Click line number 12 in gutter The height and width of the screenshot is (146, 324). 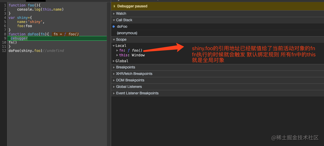[4, 51]
